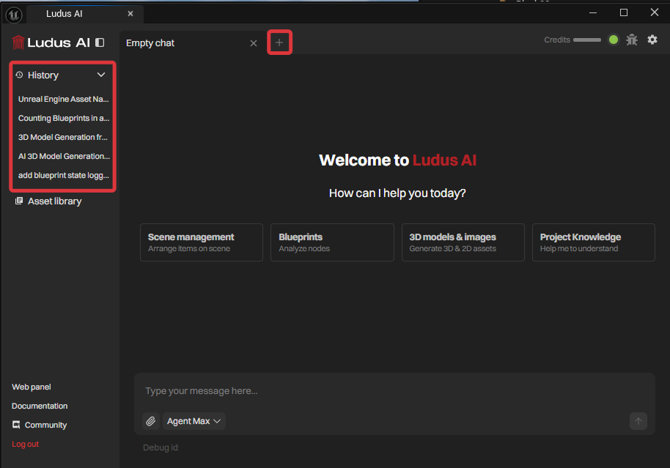The height and width of the screenshot is (468, 670).
Task: Open the 3D Model Generation fr... chat
Action: (x=63, y=137)
